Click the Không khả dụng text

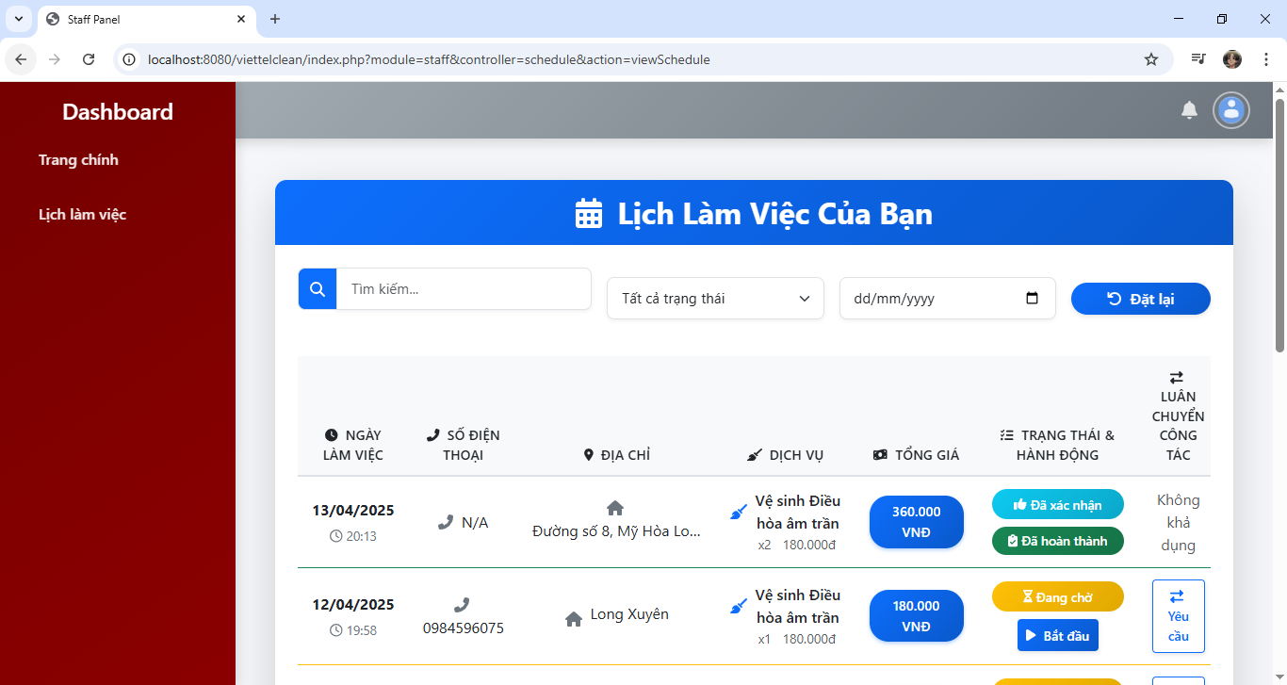click(x=1178, y=522)
